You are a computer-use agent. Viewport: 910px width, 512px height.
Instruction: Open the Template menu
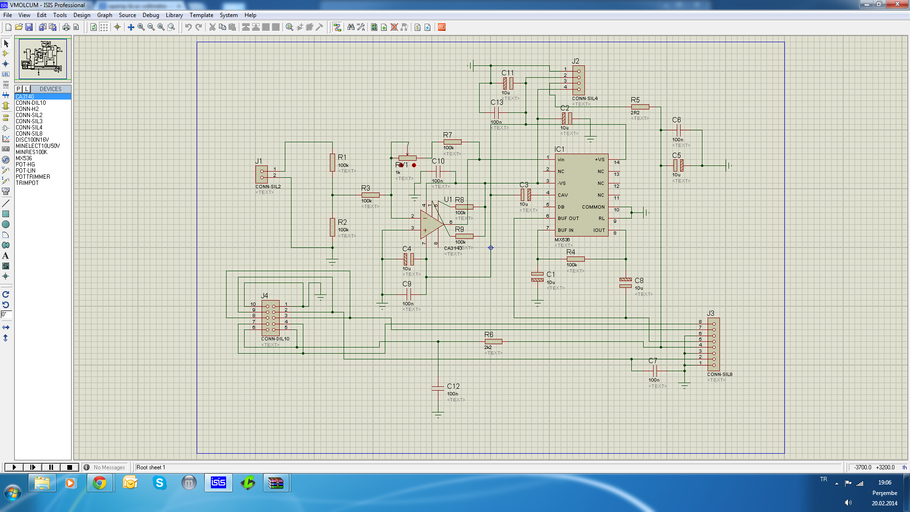click(x=201, y=15)
